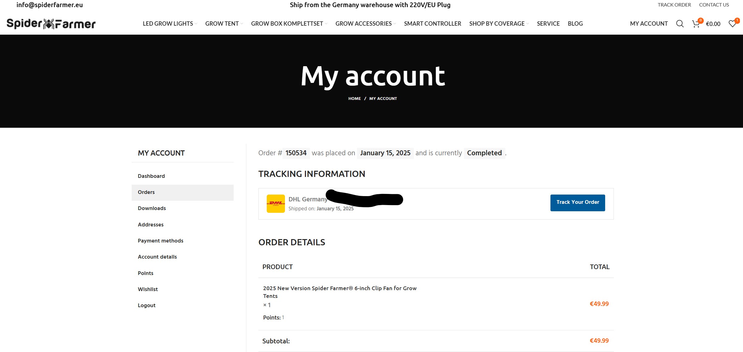Open Payment methods in sidebar

160,241
